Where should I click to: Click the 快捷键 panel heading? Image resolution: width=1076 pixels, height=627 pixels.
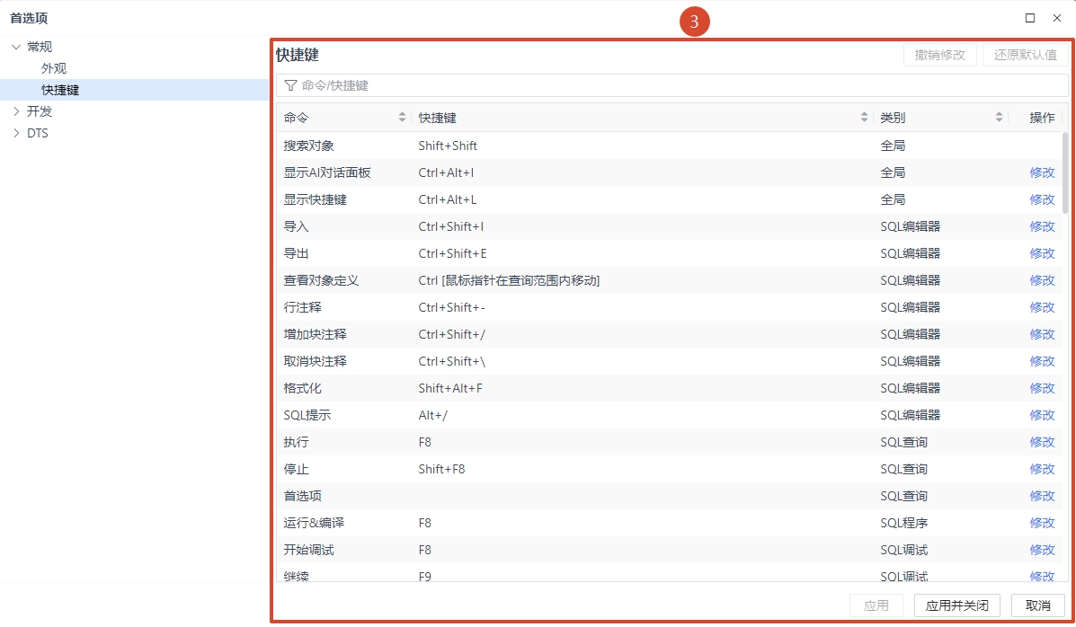click(x=298, y=55)
